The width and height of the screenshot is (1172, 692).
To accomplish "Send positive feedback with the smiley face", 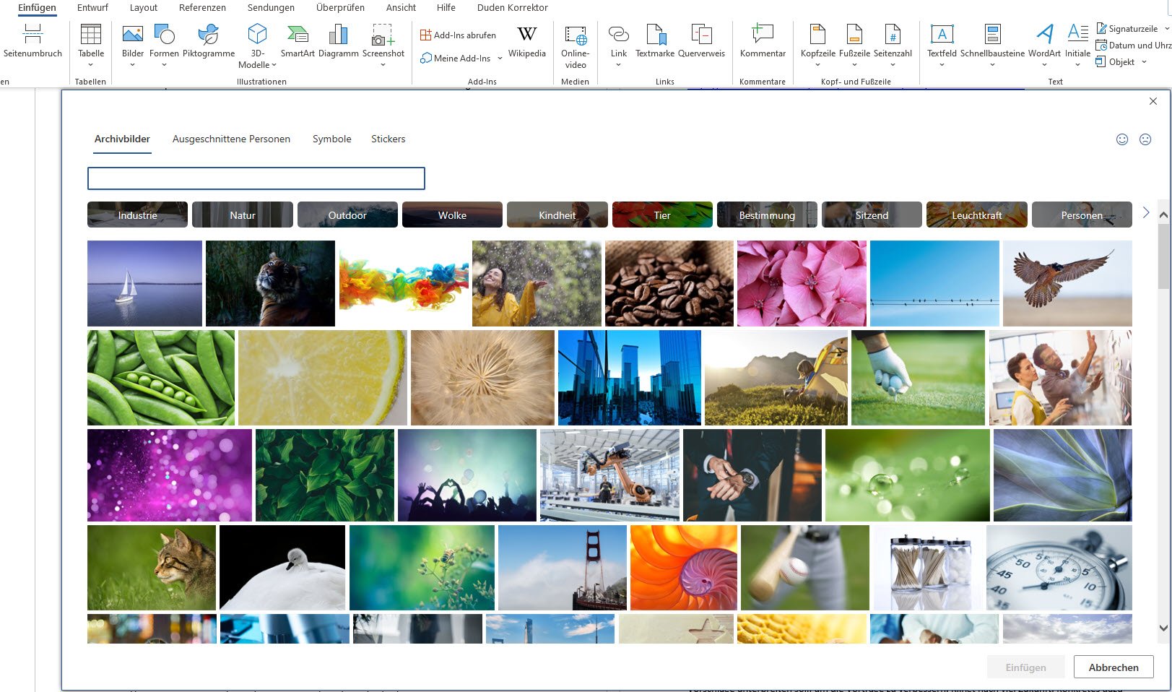I will coord(1122,139).
